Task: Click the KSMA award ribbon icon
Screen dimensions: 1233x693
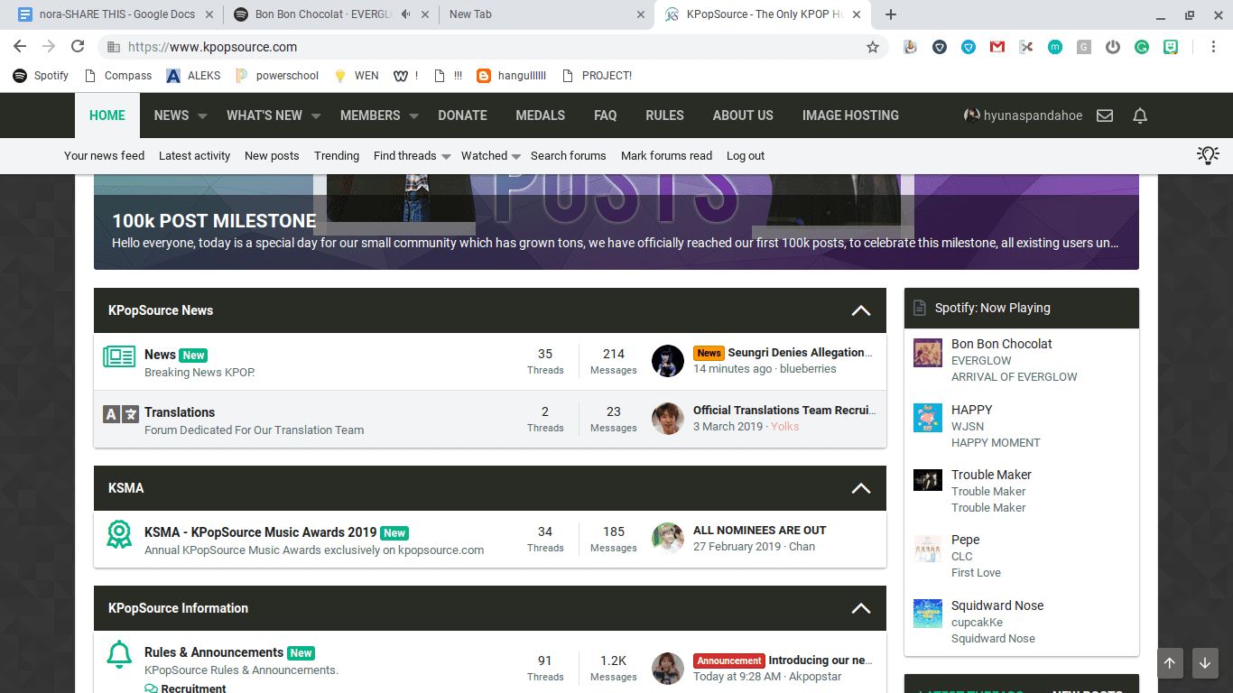Action: pyautogui.click(x=119, y=534)
